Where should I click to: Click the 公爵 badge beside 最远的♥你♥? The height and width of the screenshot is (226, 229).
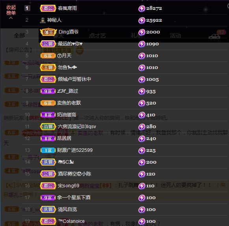coord(48,44)
